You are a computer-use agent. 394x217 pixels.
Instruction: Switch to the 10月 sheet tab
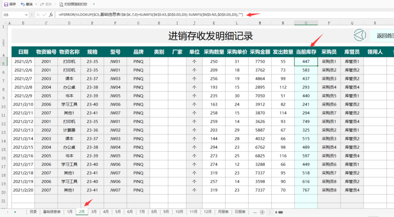tap(179, 212)
